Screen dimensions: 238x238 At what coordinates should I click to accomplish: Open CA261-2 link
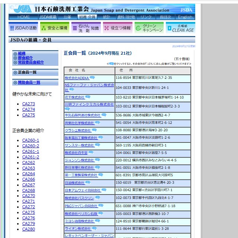click(30, 157)
